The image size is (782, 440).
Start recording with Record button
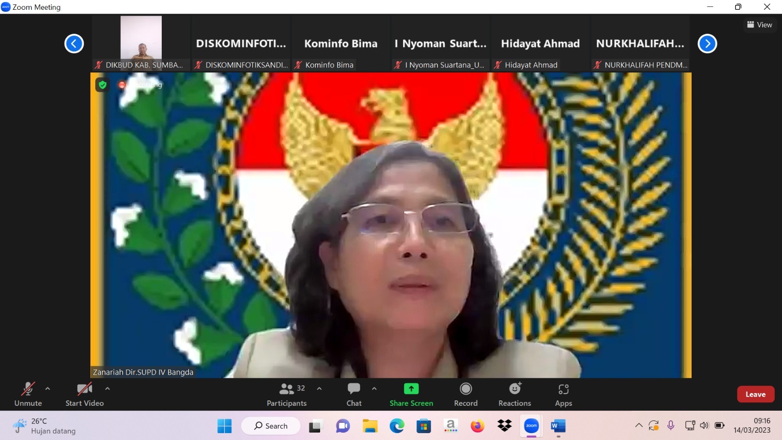pyautogui.click(x=466, y=394)
